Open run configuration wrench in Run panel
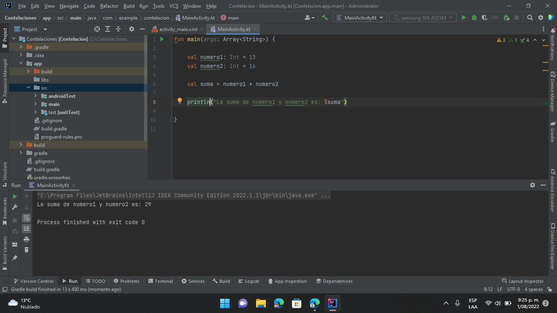 coord(15,207)
